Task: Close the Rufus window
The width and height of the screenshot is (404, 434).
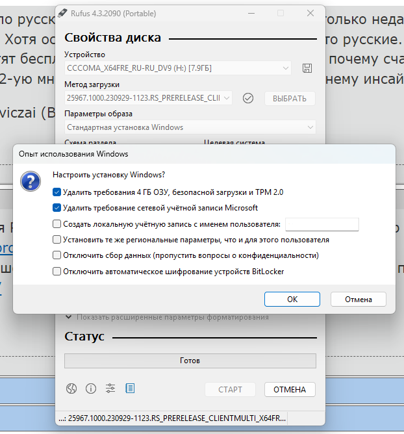Action: tap(310, 13)
